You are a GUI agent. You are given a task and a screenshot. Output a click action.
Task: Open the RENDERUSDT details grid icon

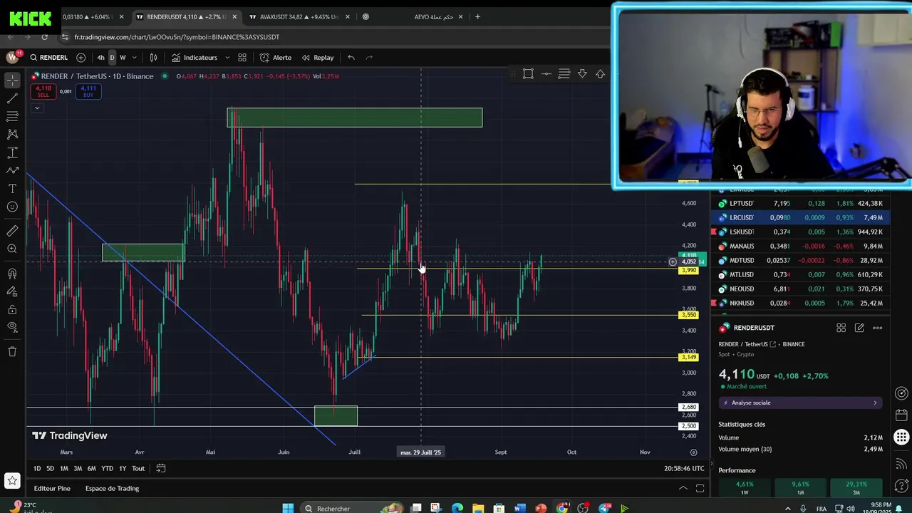(x=841, y=328)
